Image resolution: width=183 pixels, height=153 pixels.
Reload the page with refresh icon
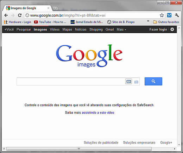(x=20, y=15)
